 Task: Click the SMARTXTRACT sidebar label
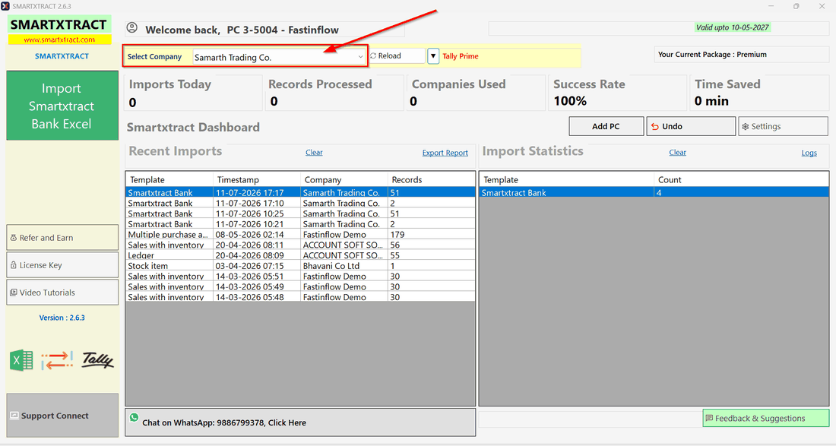click(62, 56)
